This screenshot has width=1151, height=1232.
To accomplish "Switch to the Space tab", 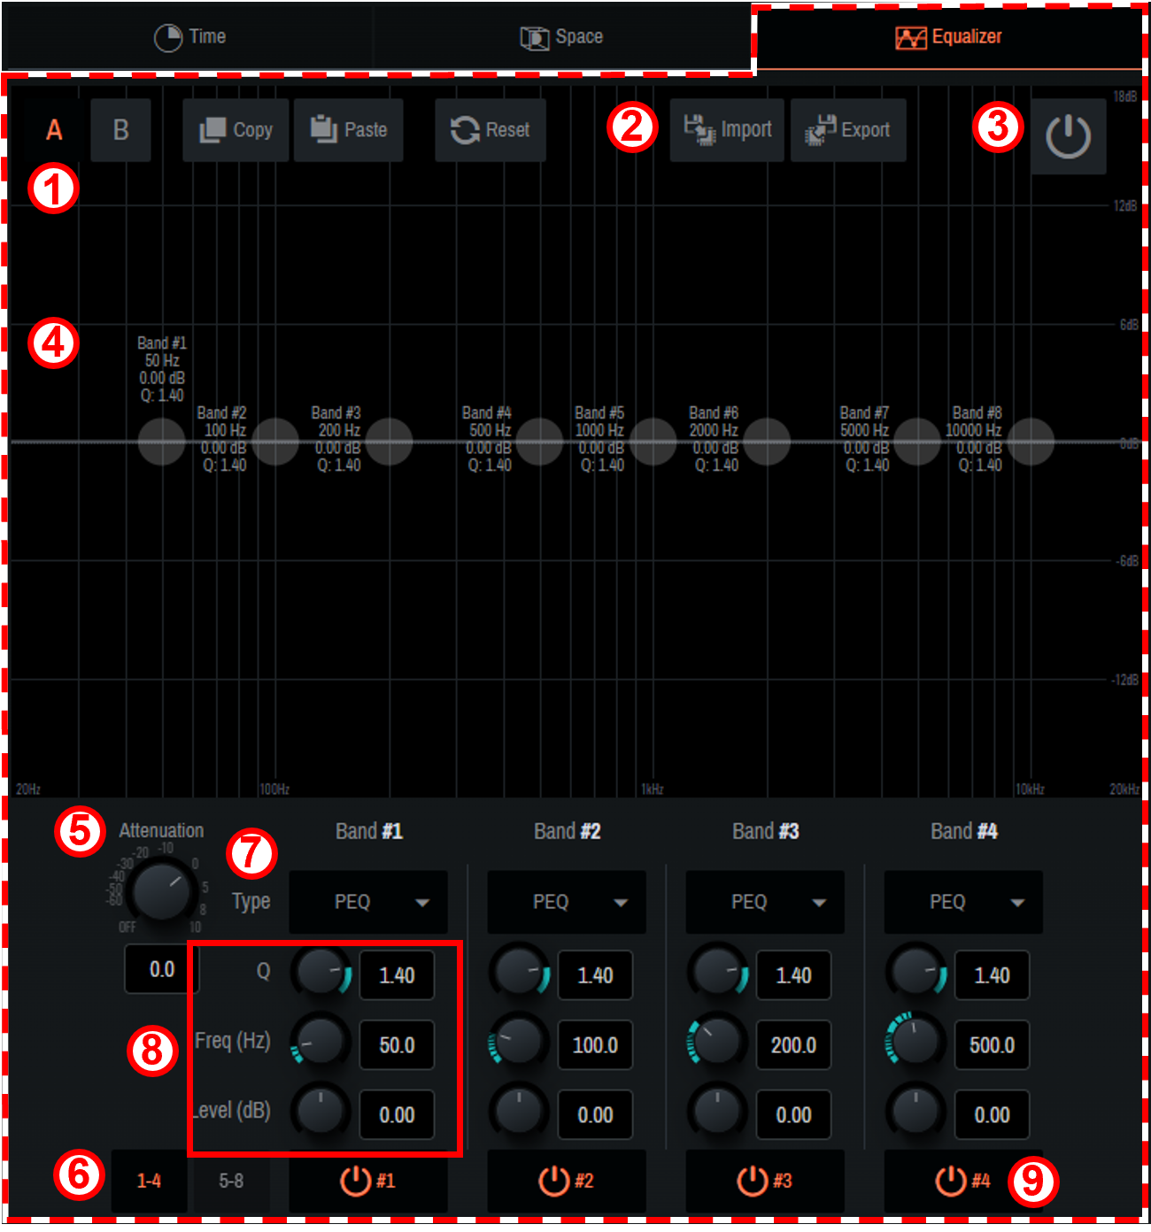I will click(x=566, y=36).
